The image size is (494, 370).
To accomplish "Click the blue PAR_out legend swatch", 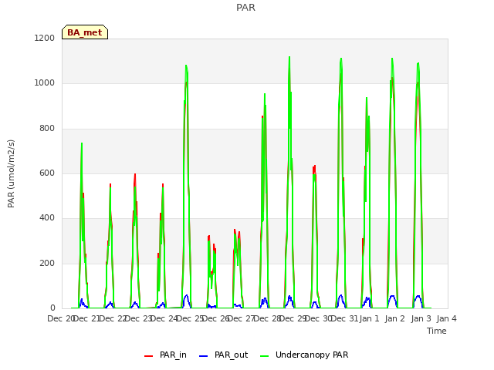I will coord(204,356).
